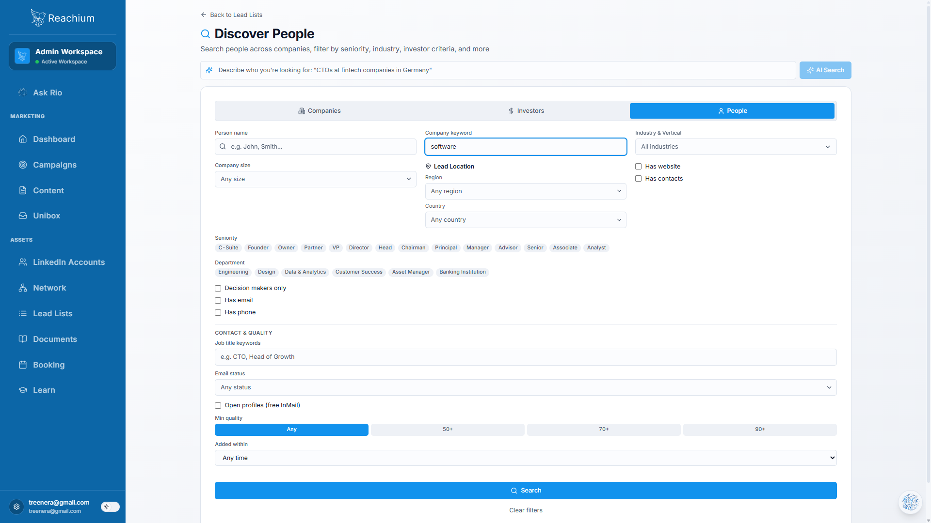This screenshot has width=931, height=523.
Task: Select 70+ minimum quality option
Action: coord(604,430)
